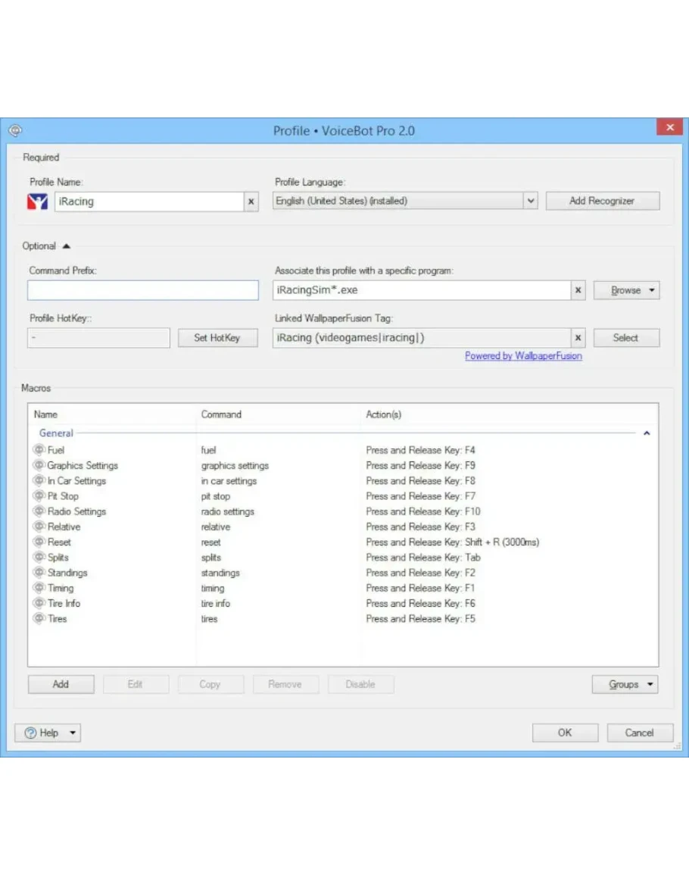Click the Profile HotKey field

click(98, 338)
